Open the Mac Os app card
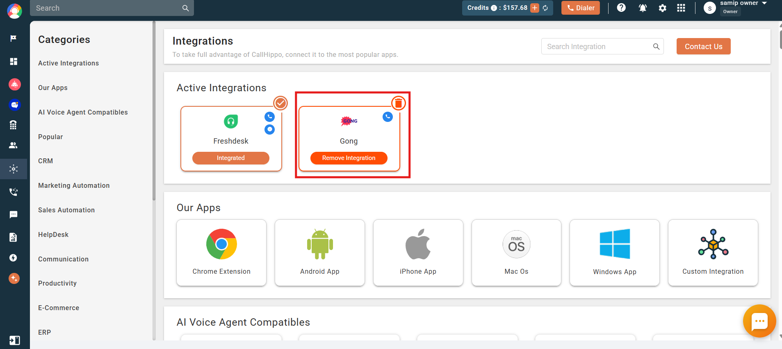782x349 pixels. click(x=516, y=252)
